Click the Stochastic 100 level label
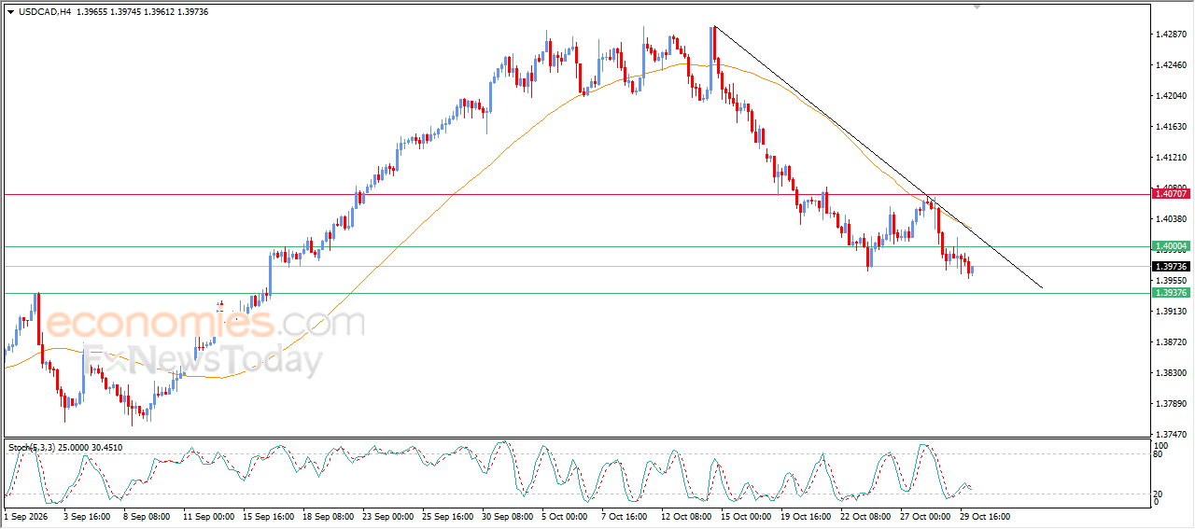Viewport: 1195px width, 529px height. tap(1161, 447)
